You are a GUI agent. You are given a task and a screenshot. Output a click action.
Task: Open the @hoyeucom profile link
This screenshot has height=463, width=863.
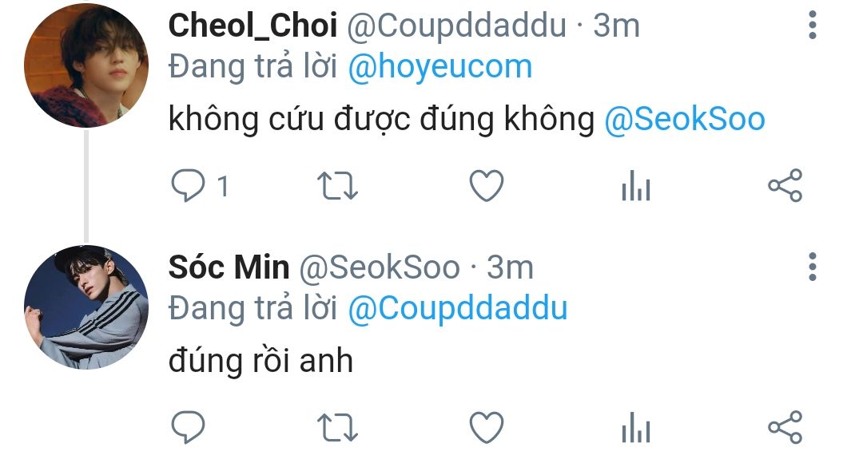tap(440, 67)
